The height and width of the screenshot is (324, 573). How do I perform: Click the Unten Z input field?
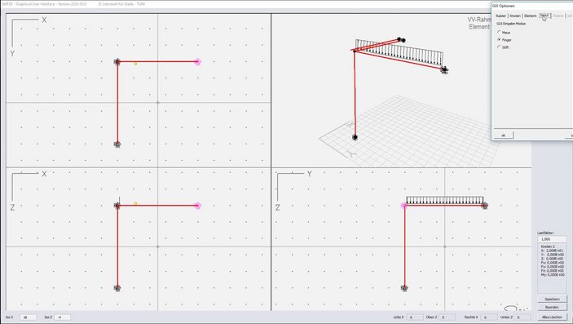pyautogui.click(x=522, y=317)
